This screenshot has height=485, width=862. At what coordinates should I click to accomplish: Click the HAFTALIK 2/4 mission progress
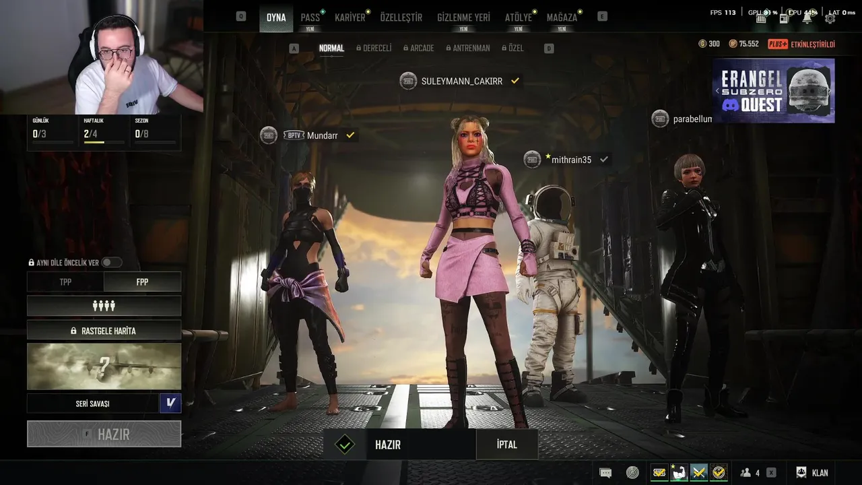[104, 131]
